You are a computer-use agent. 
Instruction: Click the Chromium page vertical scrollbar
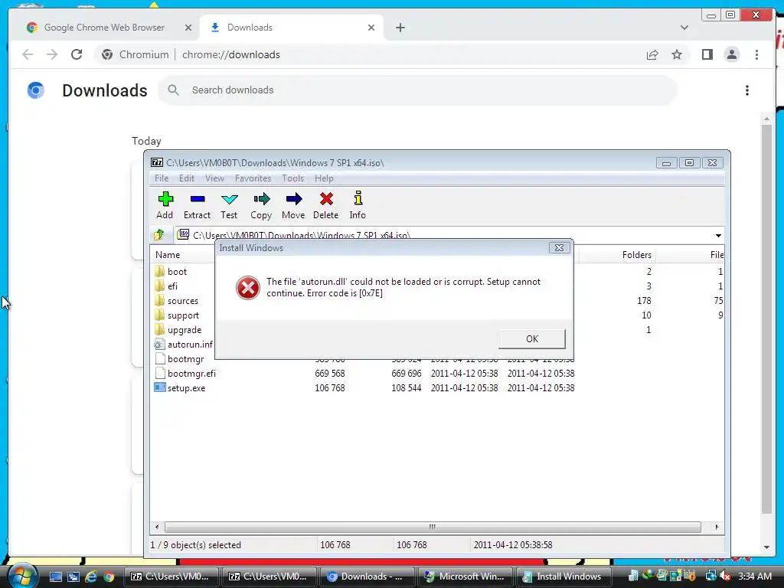pyautogui.click(x=766, y=320)
